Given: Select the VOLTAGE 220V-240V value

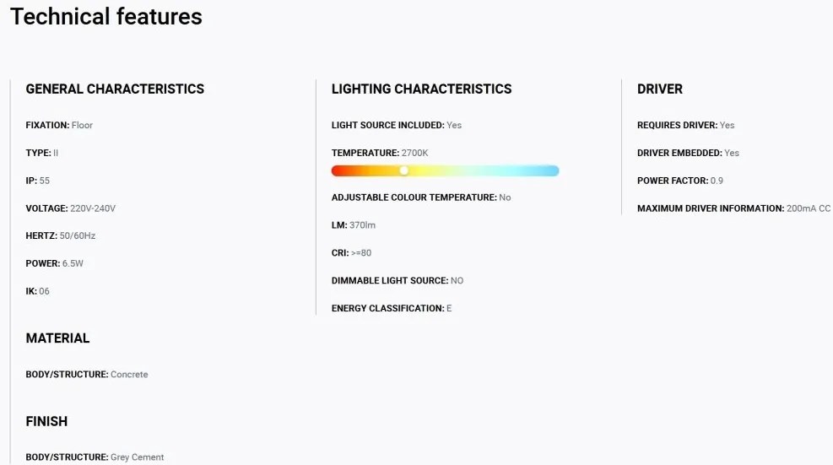Looking at the screenshot, I should pyautogui.click(x=93, y=208).
